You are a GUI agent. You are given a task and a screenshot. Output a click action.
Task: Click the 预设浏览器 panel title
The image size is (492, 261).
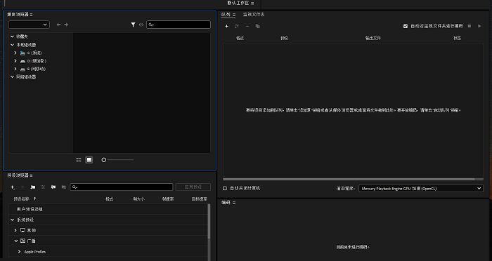point(18,175)
